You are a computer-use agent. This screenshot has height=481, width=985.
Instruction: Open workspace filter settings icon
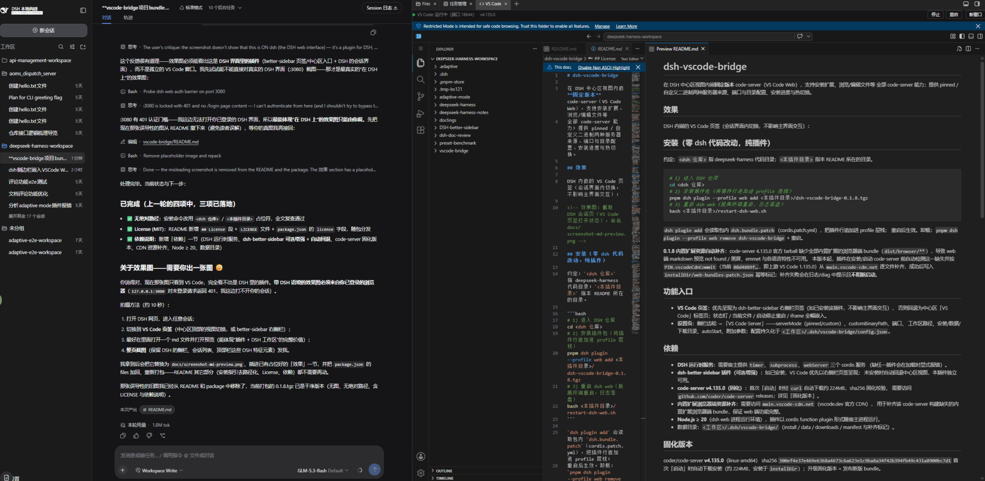coord(72,47)
